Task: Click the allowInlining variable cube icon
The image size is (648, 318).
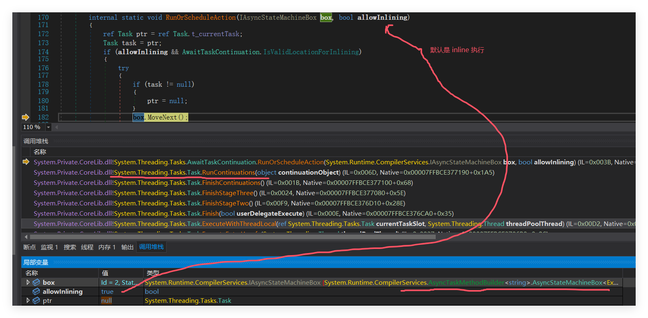Action: pyautogui.click(x=36, y=291)
